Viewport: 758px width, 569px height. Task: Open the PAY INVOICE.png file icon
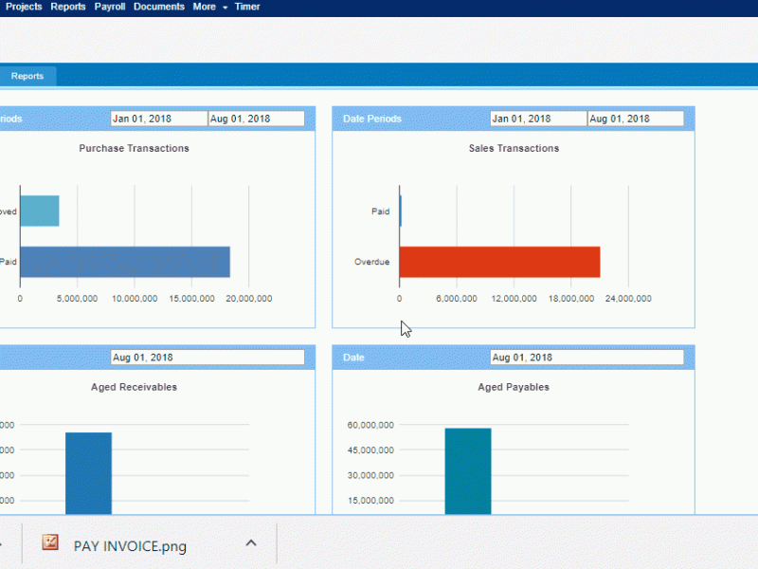point(50,542)
